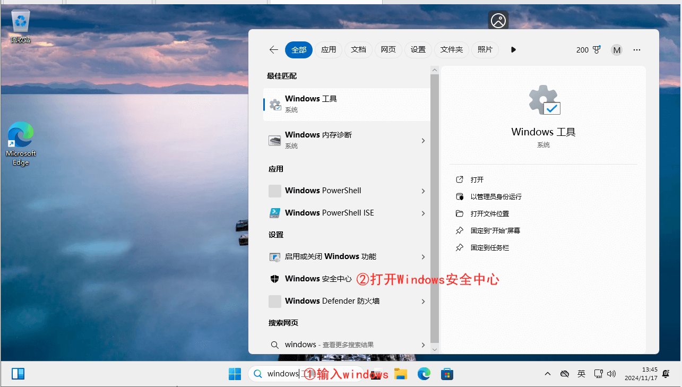Click the Windows 工具 gear icon in results
This screenshot has width=682, height=387.
(x=275, y=105)
